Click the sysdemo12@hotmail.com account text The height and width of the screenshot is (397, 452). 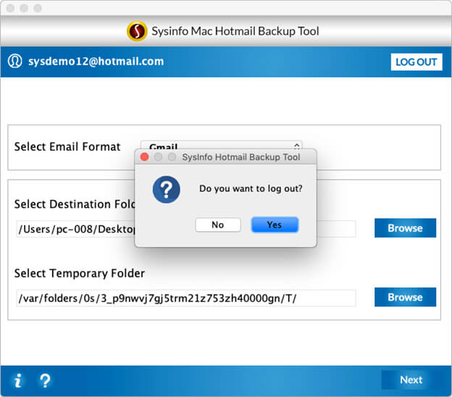pos(96,61)
